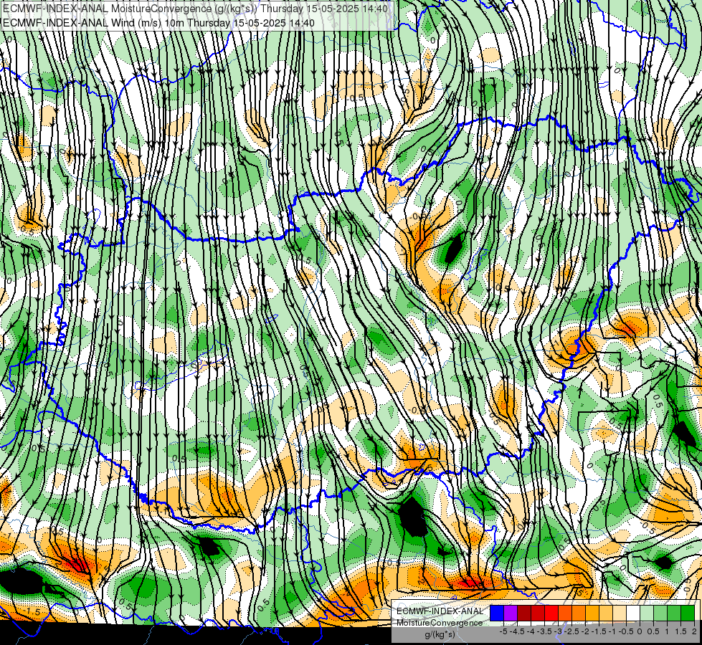The image size is (702, 645).
Task: Click the blue legend swatch left of -5
Action: 497,613
